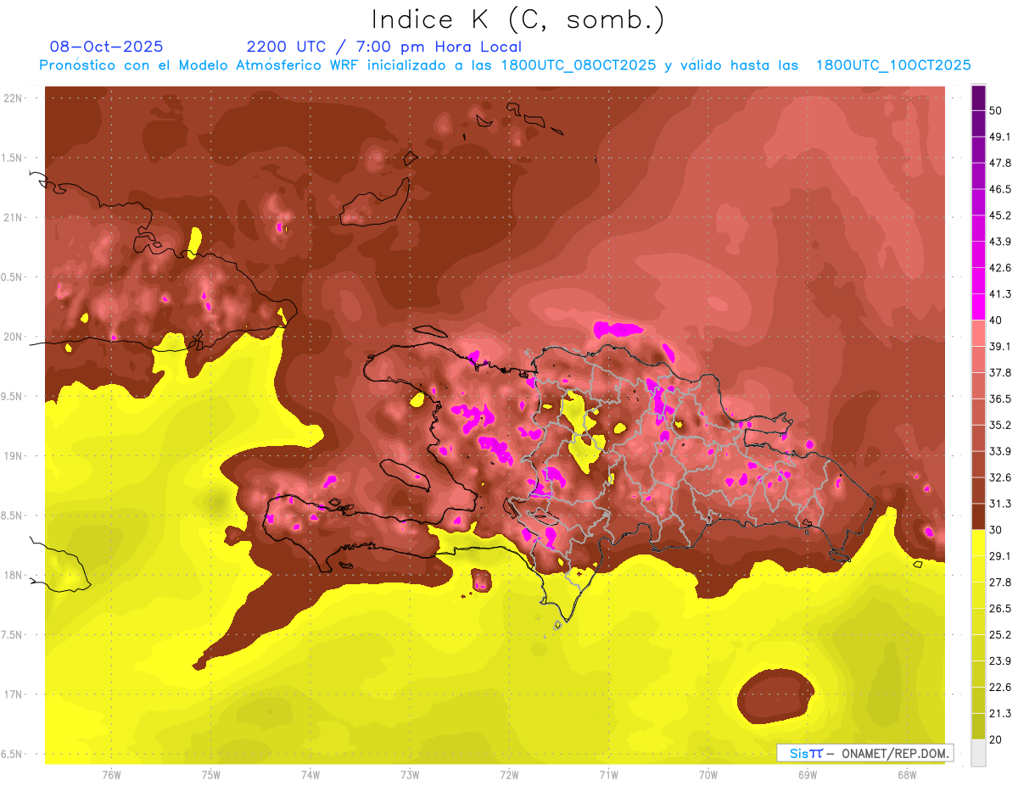This screenshot has height=786, width=1018.
Task: Click the "2200 UTC / 7:00 pm Hora Local" text
Action: pos(383,47)
